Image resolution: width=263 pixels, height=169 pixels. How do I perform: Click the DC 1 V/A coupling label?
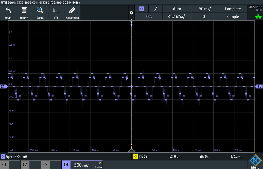pyautogui.click(x=99, y=165)
